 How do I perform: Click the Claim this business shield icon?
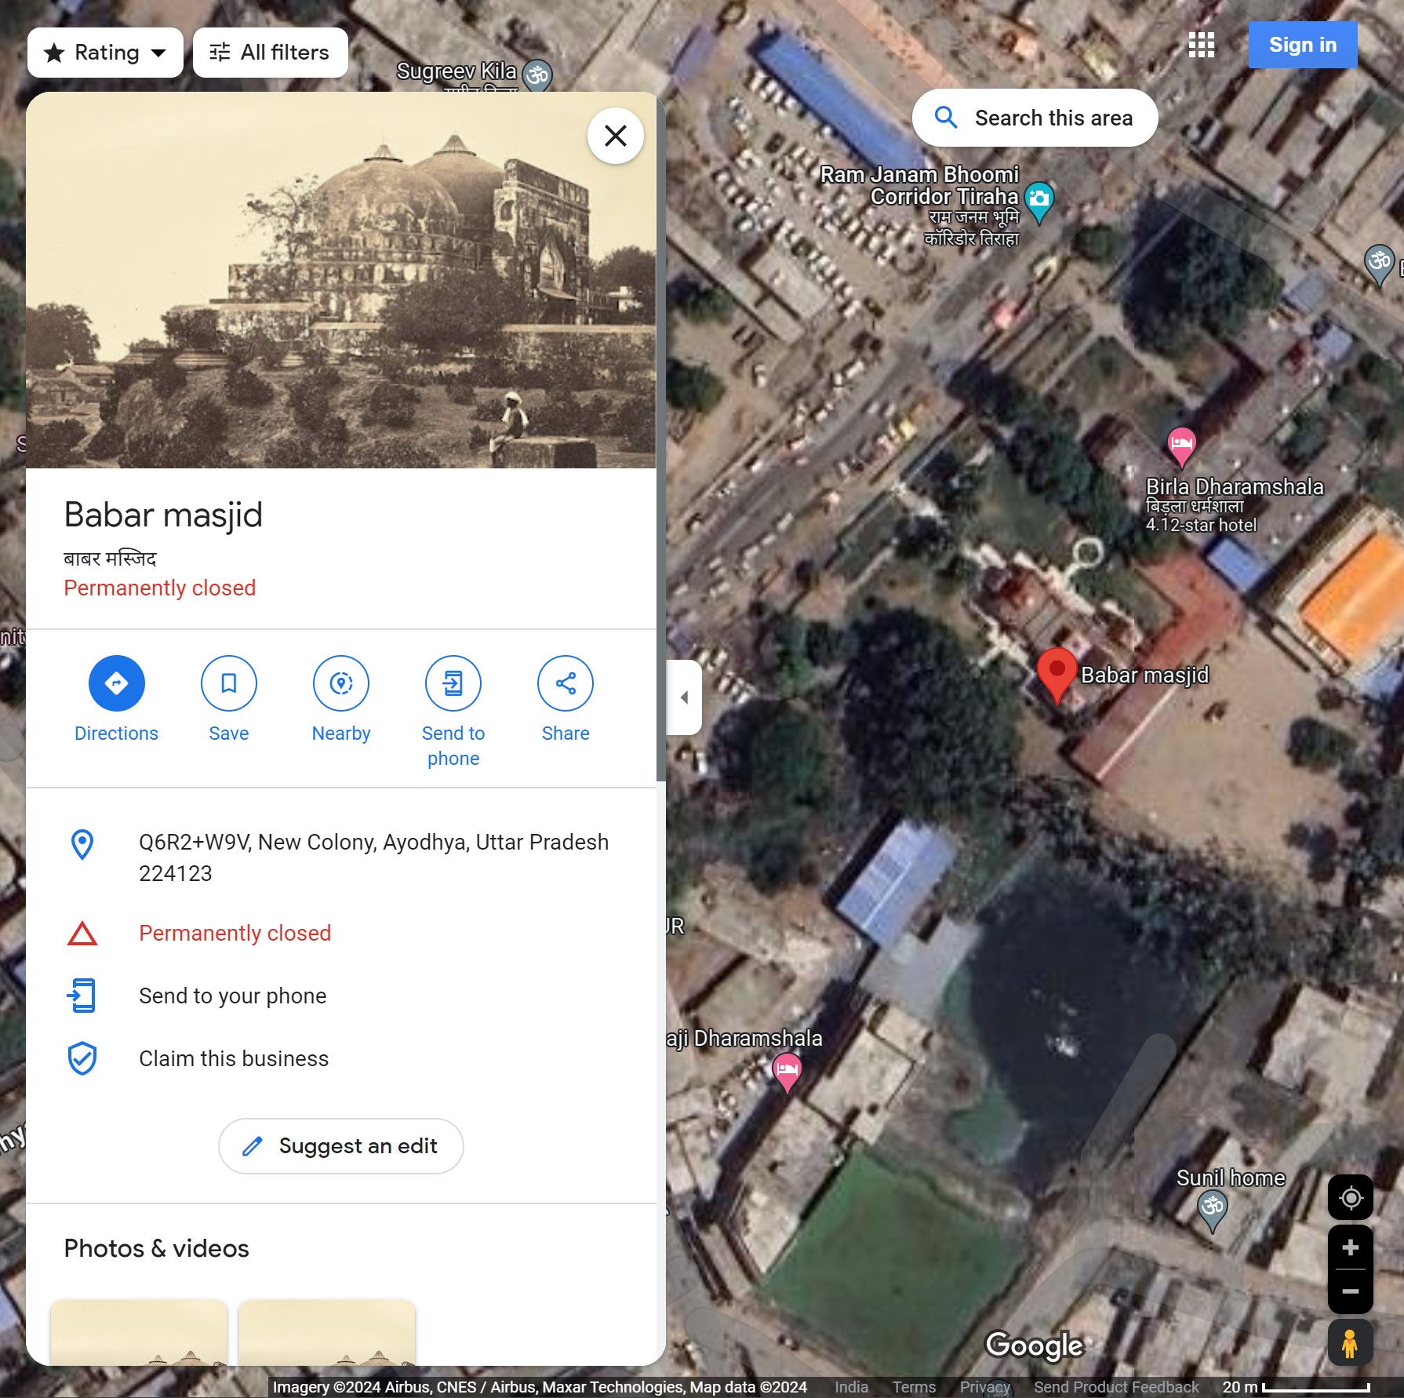82,1058
